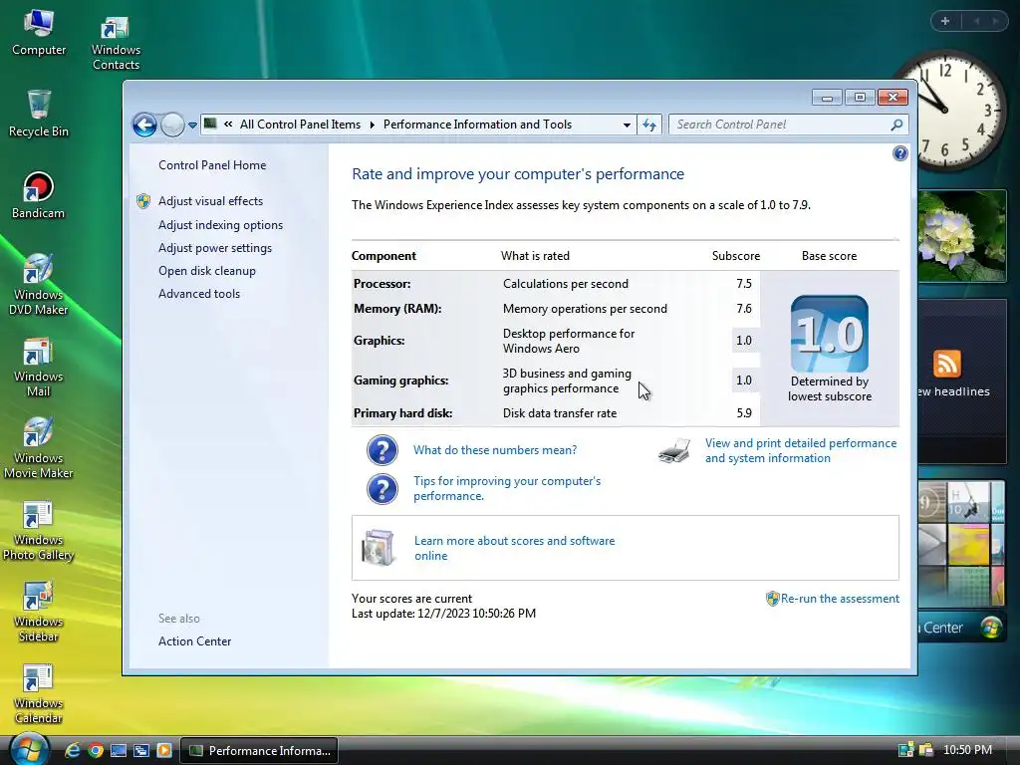Viewport: 1020px width, 765px height.
Task: Open the Windows Contacts desktop shortcut
Action: point(116,43)
